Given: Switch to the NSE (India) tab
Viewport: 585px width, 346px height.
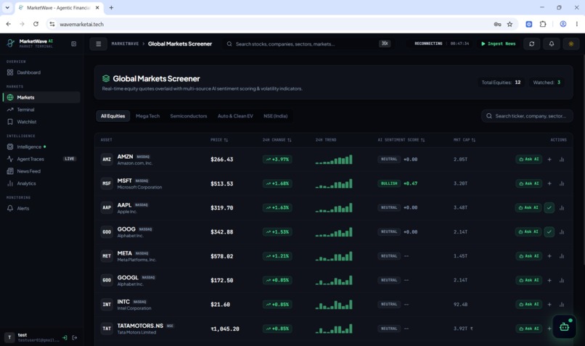Looking at the screenshot, I should (x=275, y=116).
